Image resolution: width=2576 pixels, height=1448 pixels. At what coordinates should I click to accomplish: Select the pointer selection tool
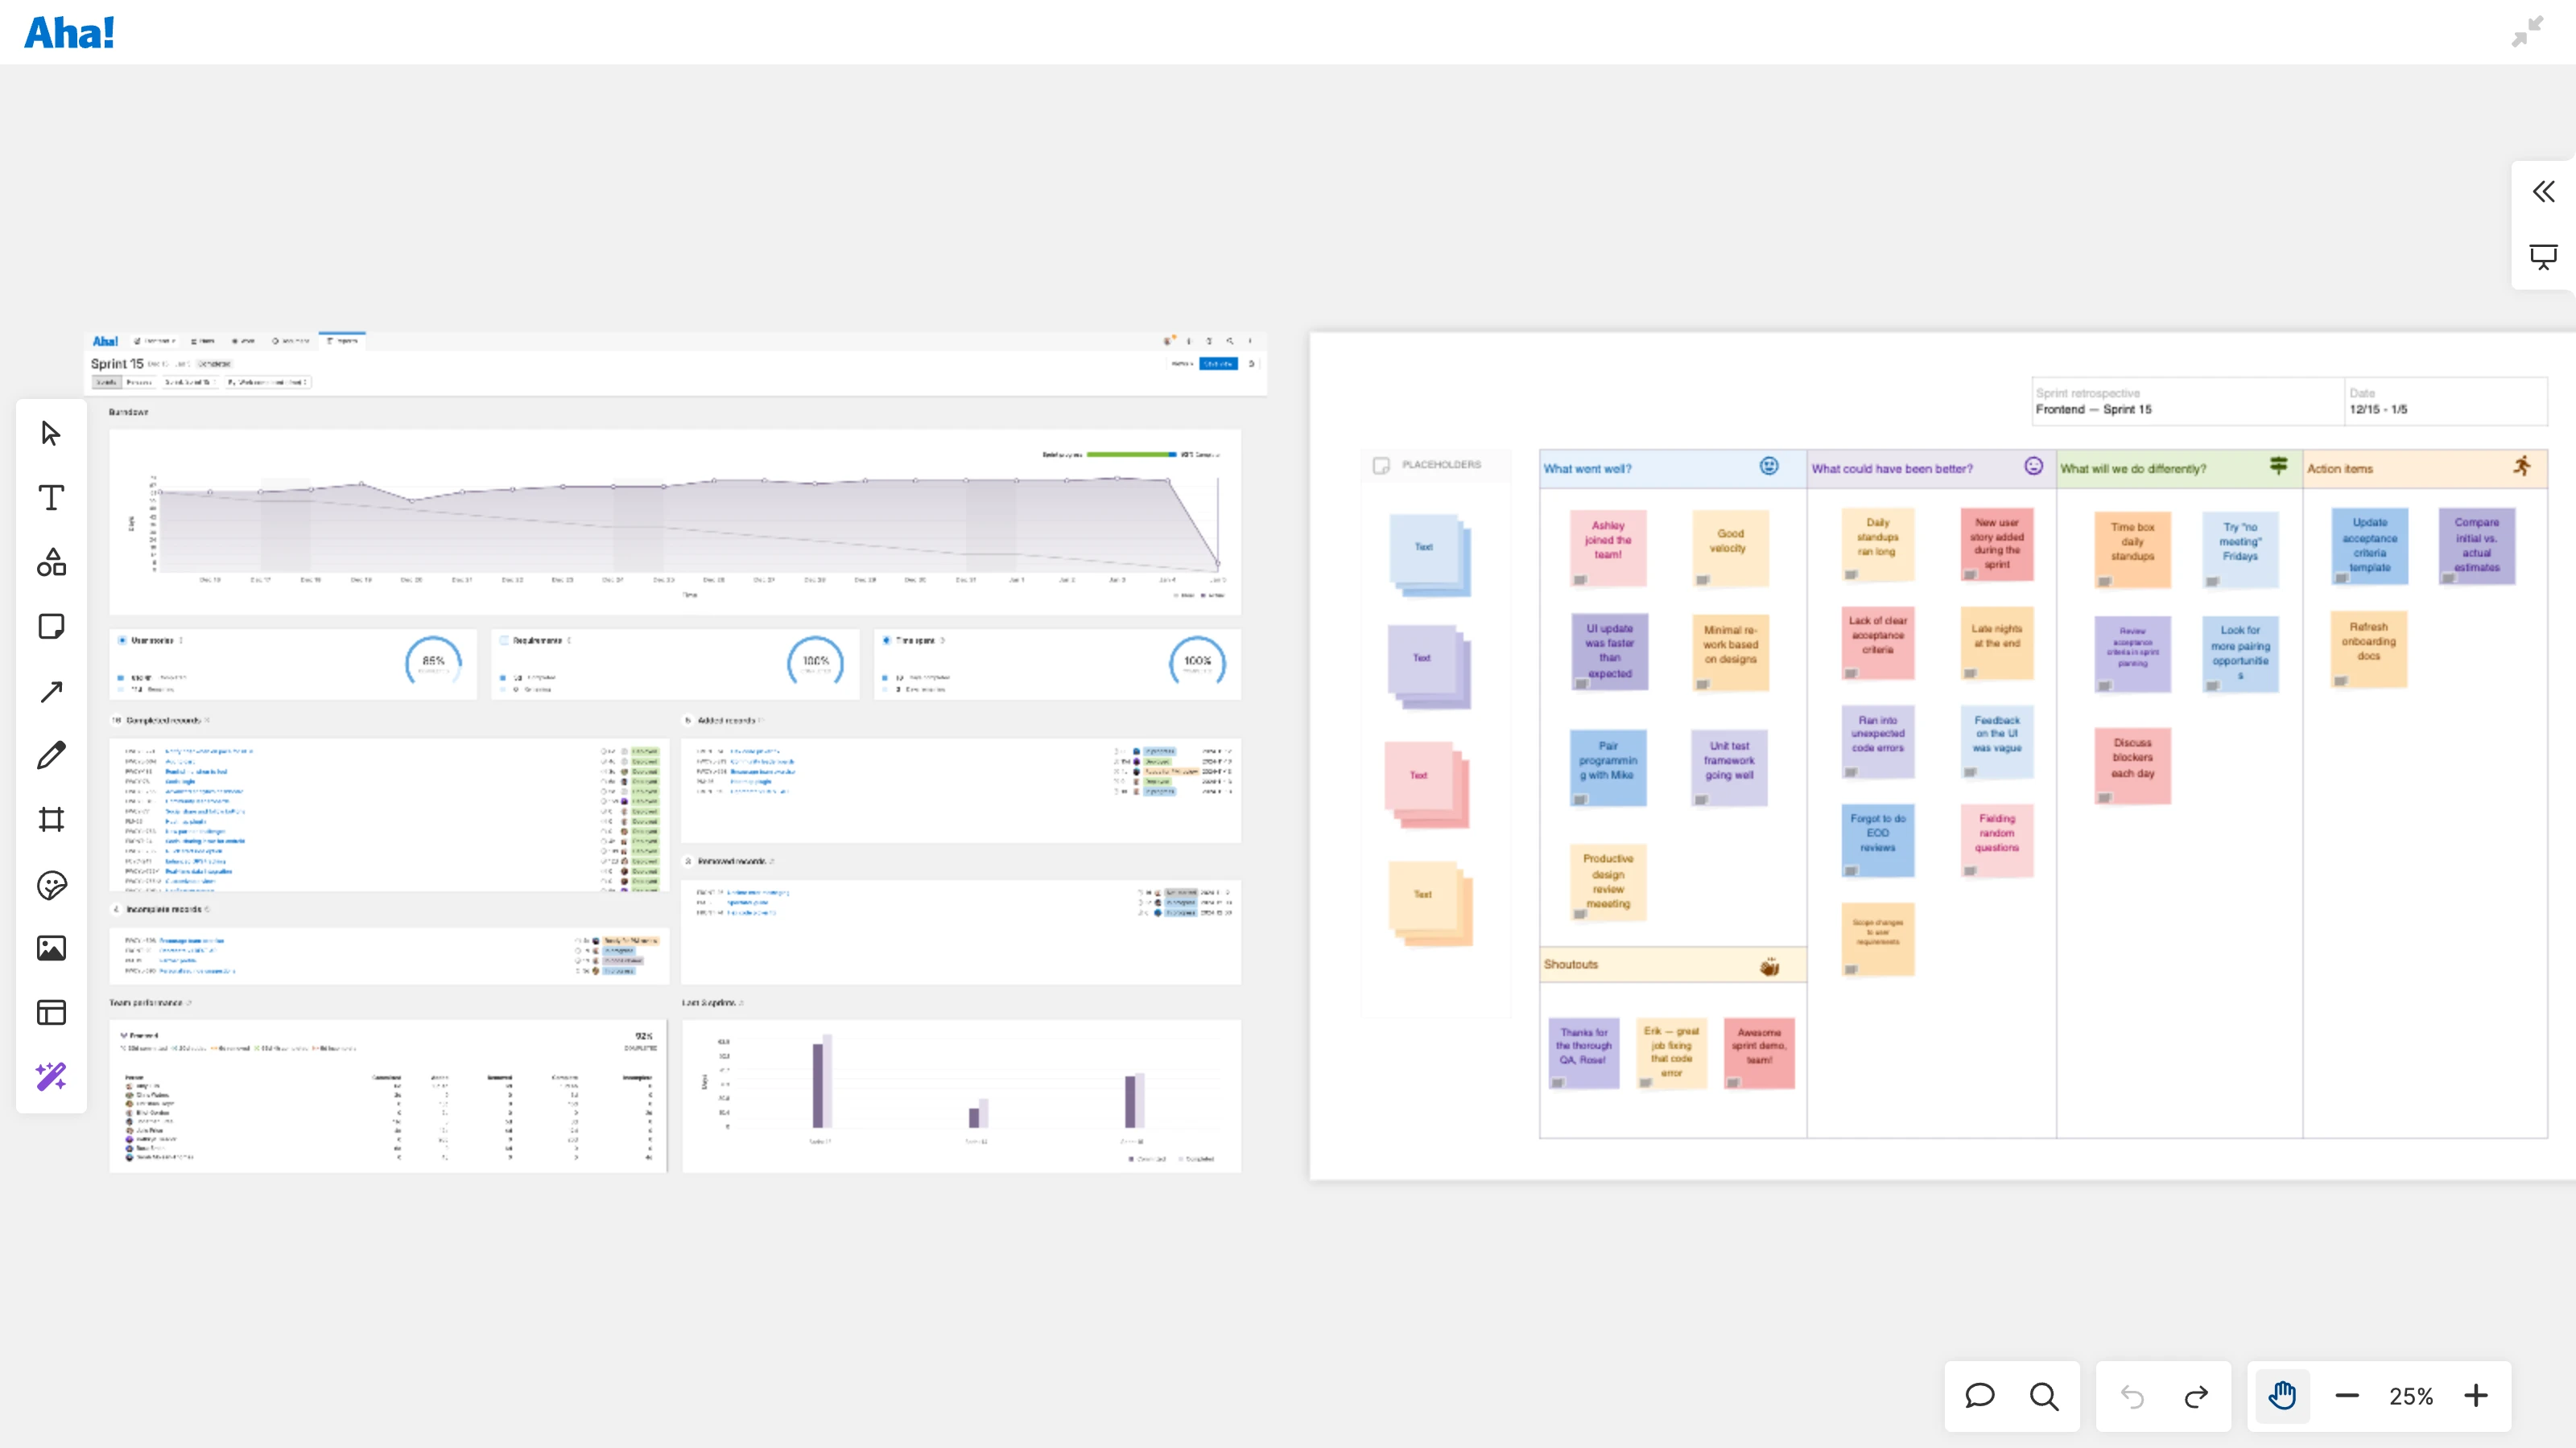[51, 434]
